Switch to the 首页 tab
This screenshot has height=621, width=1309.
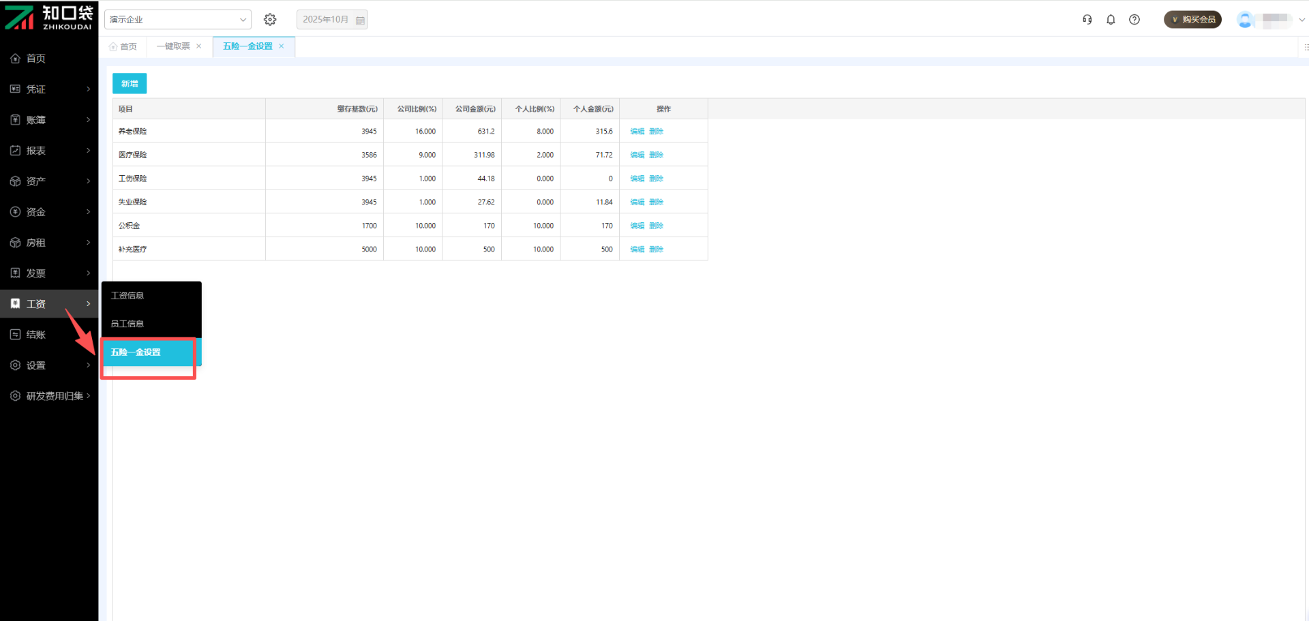(123, 46)
